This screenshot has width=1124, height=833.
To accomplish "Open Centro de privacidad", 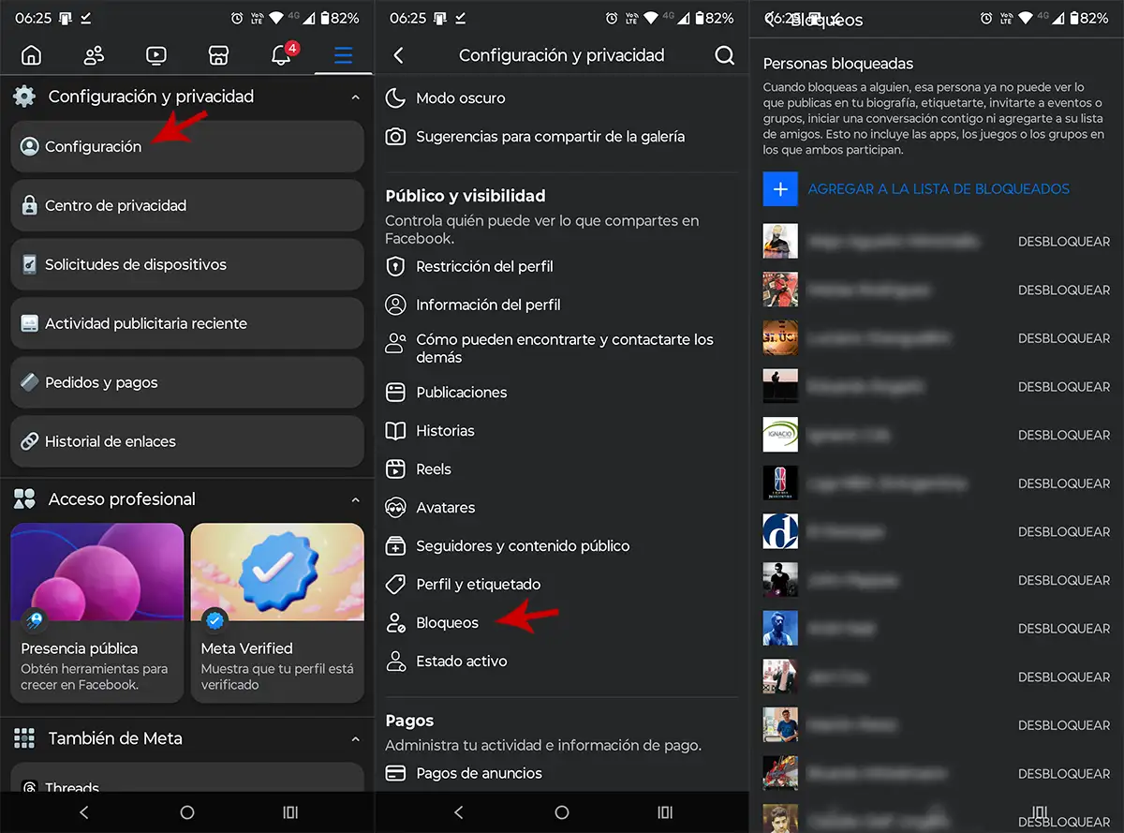I will (186, 205).
